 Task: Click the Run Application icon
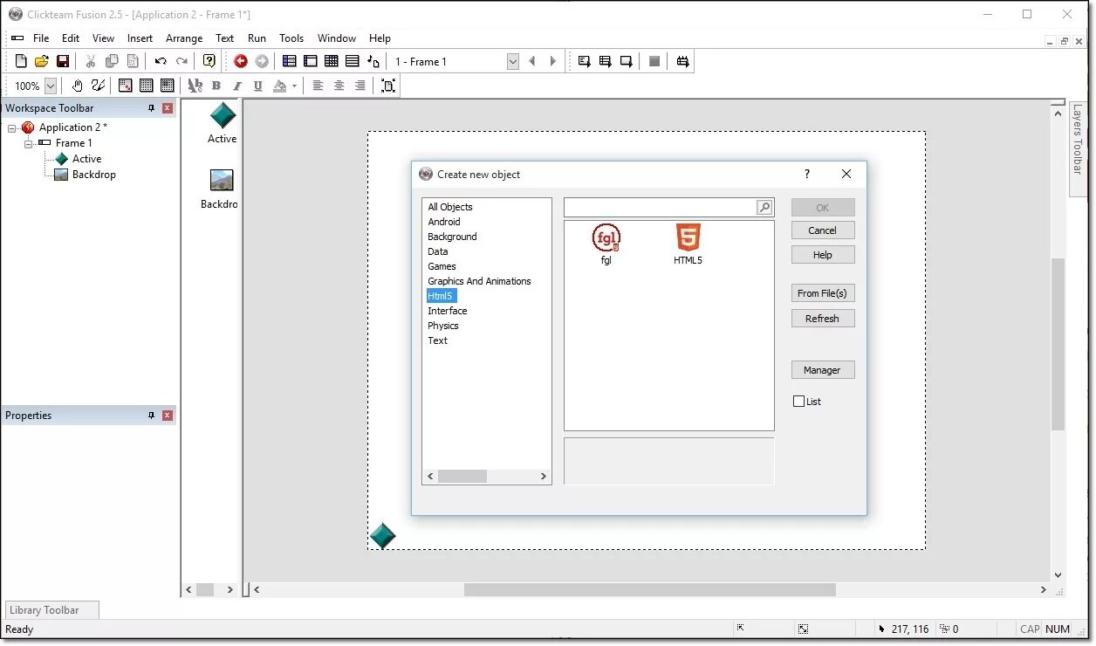tap(606, 61)
